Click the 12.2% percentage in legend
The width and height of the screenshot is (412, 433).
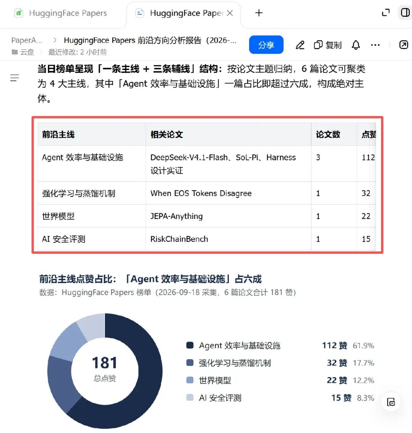364,380
